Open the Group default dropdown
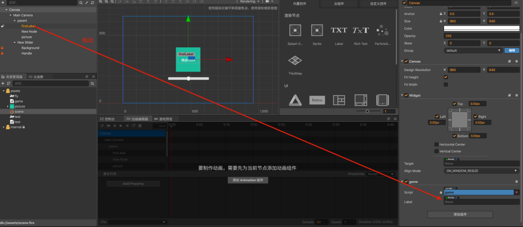This screenshot has width=523, height=227. [x=473, y=51]
